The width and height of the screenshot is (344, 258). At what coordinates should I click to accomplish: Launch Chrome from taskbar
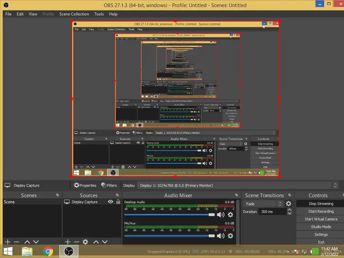48,251
